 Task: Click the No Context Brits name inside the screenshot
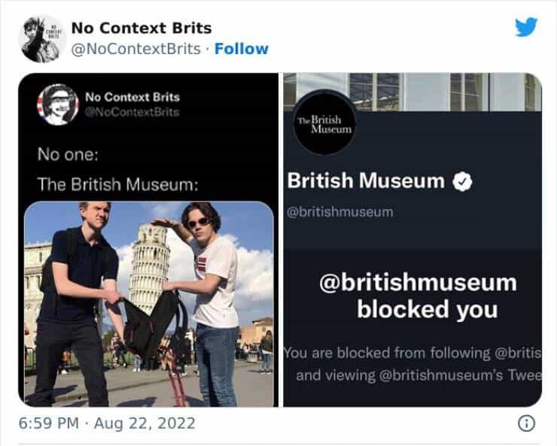[x=132, y=97]
